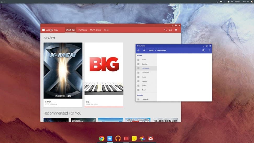The height and width of the screenshot is (143, 254).
Task: Open Gmail from the dock
Action: [x=151, y=139]
